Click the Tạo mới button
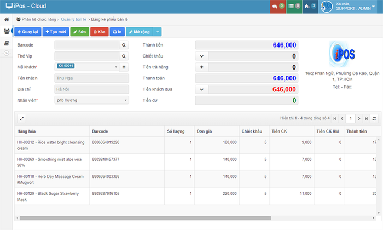Image resolution: width=383 pixels, height=230 pixels. click(x=55, y=32)
